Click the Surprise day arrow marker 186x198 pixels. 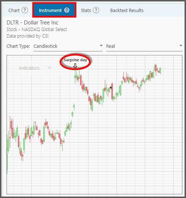(75, 66)
